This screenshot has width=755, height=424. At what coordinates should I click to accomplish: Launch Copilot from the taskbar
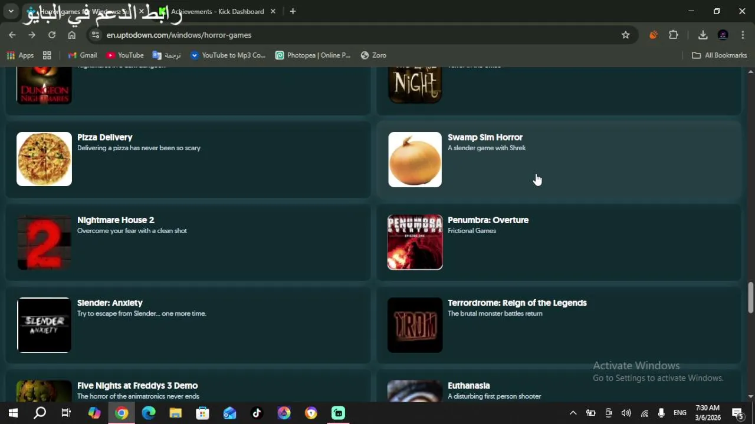[x=94, y=413]
